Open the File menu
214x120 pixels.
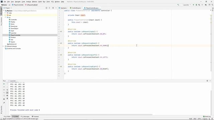click(x=5, y=2)
